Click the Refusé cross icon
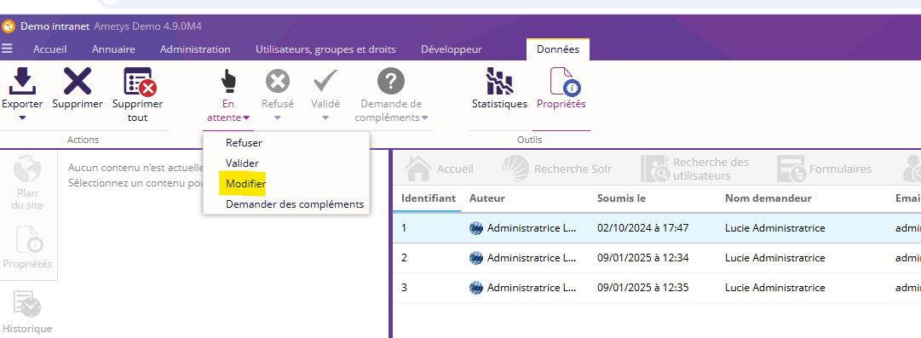The height and width of the screenshot is (338, 921). click(277, 81)
